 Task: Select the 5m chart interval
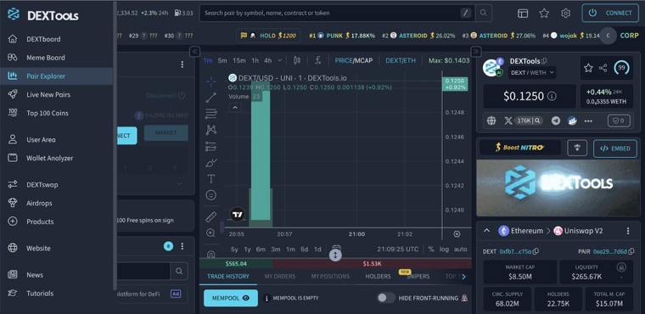tap(222, 60)
